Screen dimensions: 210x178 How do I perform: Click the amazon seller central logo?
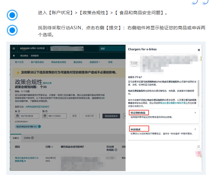point(32,49)
